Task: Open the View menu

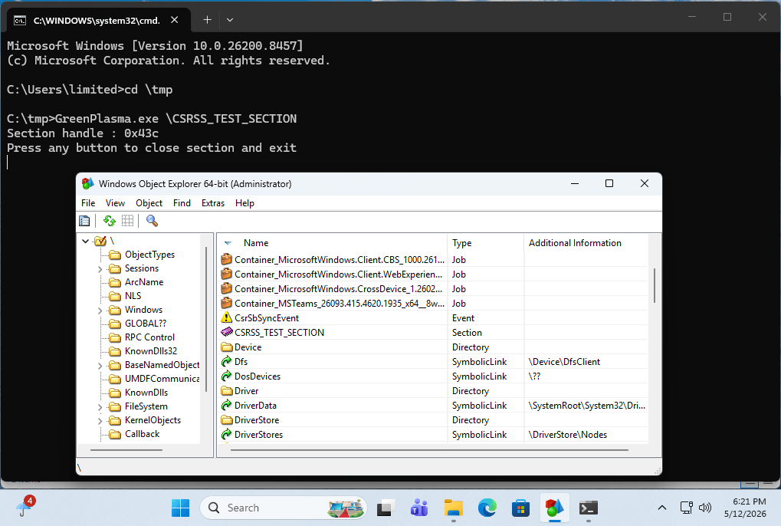Action: coord(115,202)
